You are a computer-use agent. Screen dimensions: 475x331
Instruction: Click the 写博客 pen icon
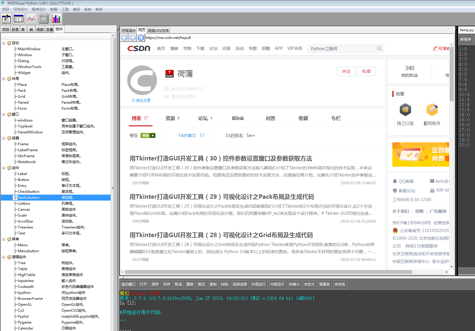435,48
